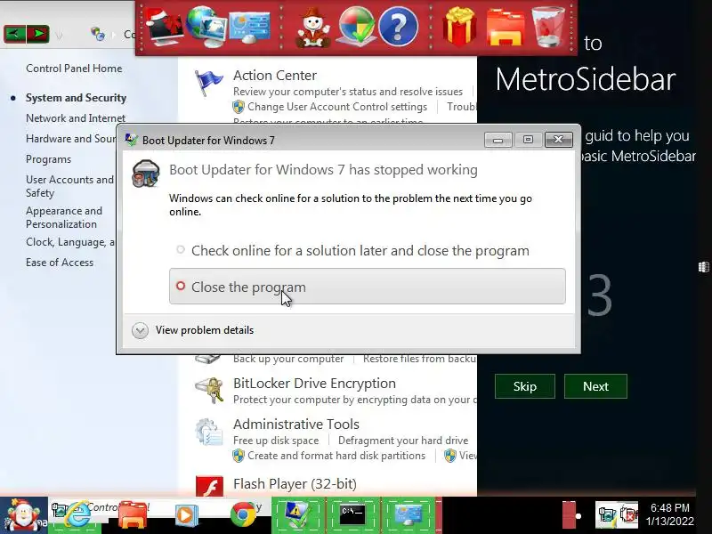Click the Flash Player red icon

[209, 486]
